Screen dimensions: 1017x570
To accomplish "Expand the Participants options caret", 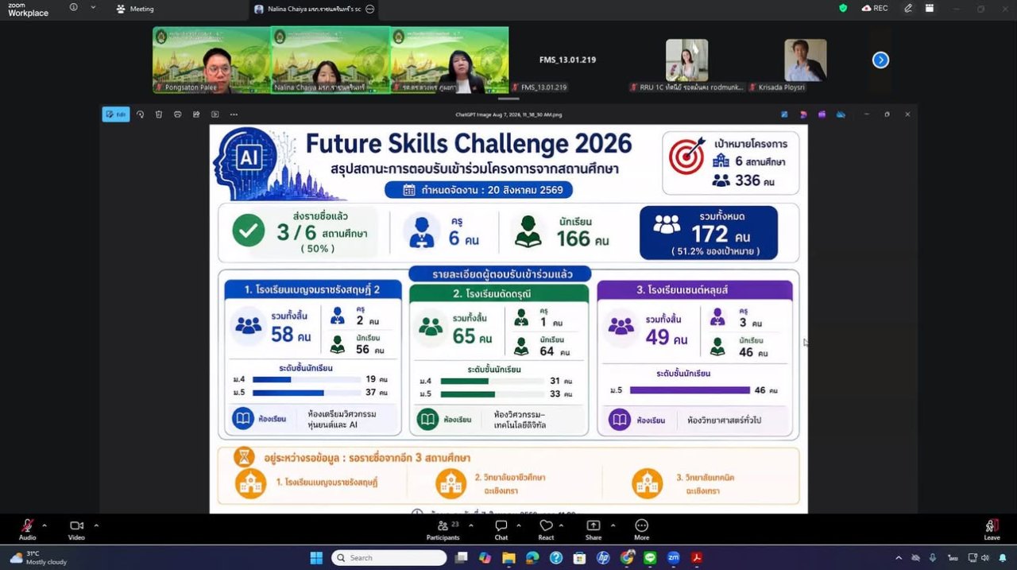I will (x=470, y=525).
